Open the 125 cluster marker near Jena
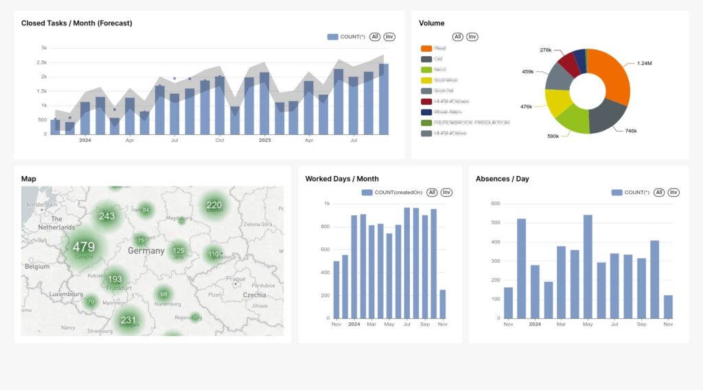The width and height of the screenshot is (703, 390). coord(178,250)
